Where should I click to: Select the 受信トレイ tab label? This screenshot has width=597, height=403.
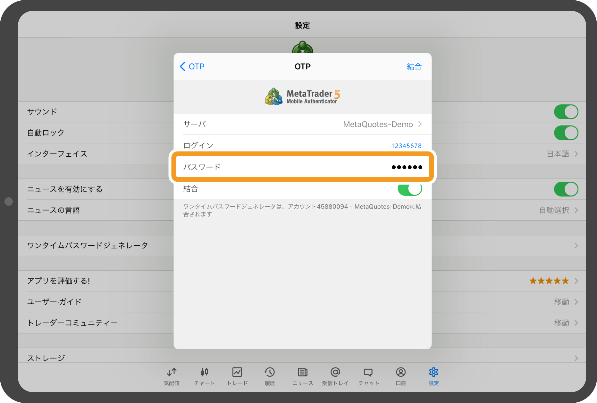(335, 383)
